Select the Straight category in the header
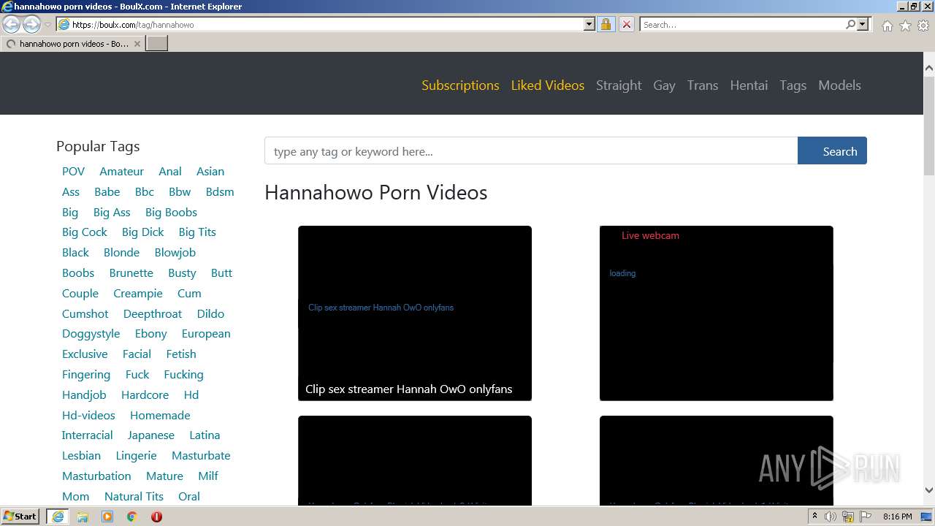Image resolution: width=935 pixels, height=526 pixels. point(619,85)
